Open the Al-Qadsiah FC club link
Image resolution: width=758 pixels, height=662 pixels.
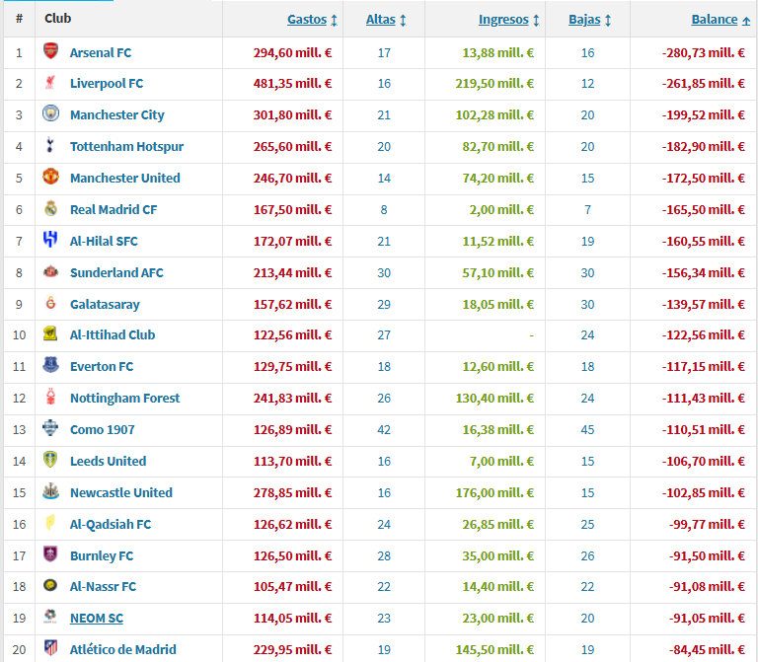pyautogui.click(x=111, y=524)
